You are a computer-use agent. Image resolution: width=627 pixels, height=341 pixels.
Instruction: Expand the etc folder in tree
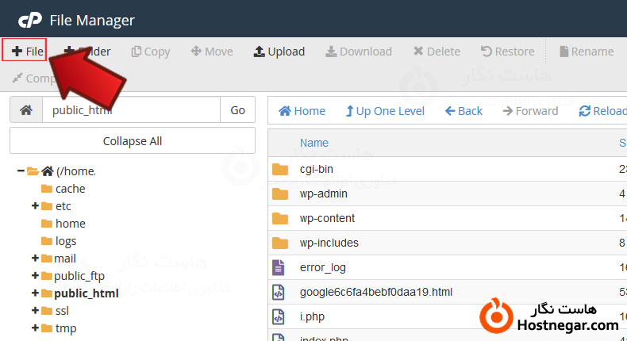[x=35, y=206]
